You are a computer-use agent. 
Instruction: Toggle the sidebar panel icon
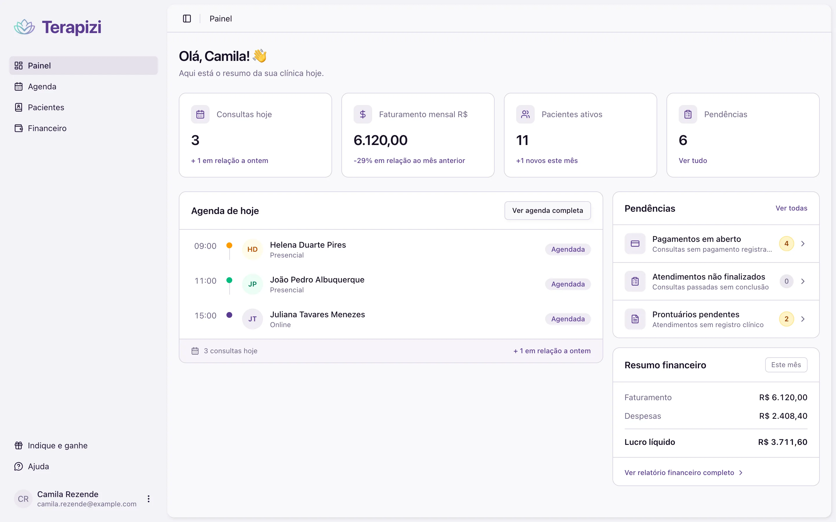pos(187,19)
